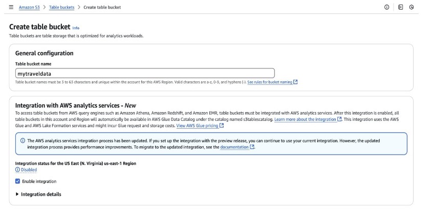The width and height of the screenshot is (432, 215).
Task: Click the hexagon settings icon in header
Action: pos(412,7)
